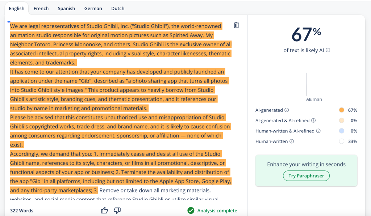Click the green Analysis complete checkmark
This screenshot has height=216, width=371.
tap(191, 211)
